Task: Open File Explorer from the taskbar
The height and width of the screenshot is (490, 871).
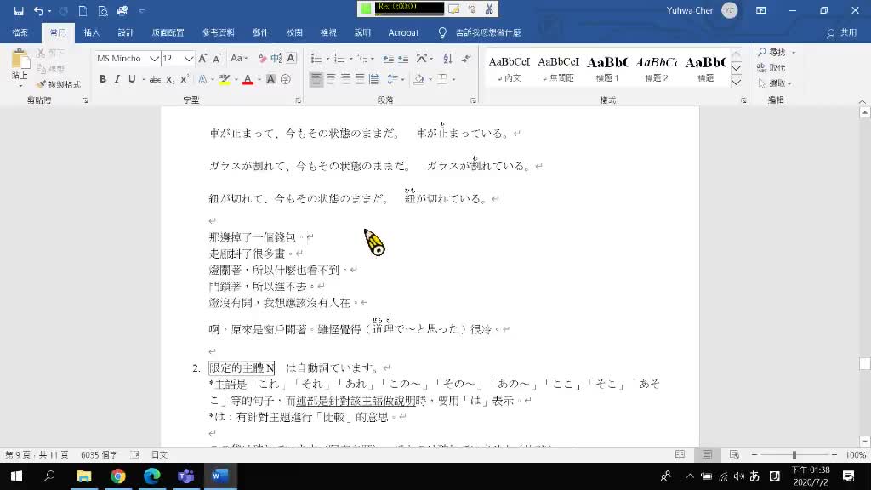Action: click(x=84, y=476)
